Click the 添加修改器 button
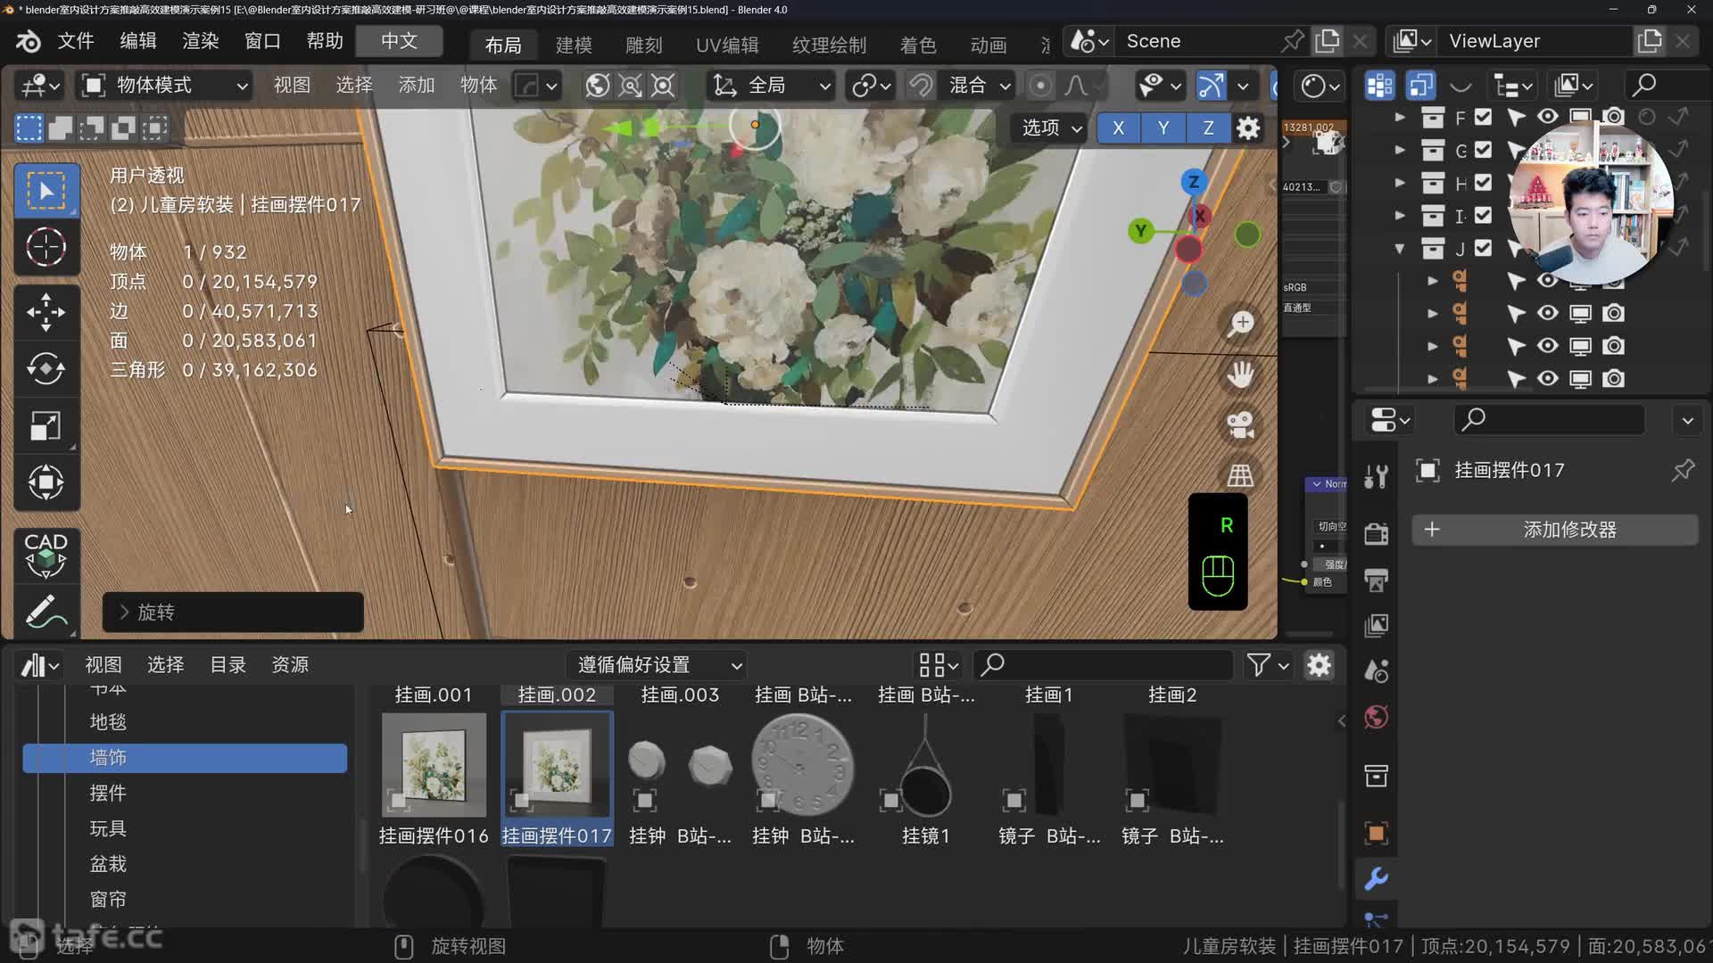Screen dimensions: 1713x963 (x=1554, y=530)
